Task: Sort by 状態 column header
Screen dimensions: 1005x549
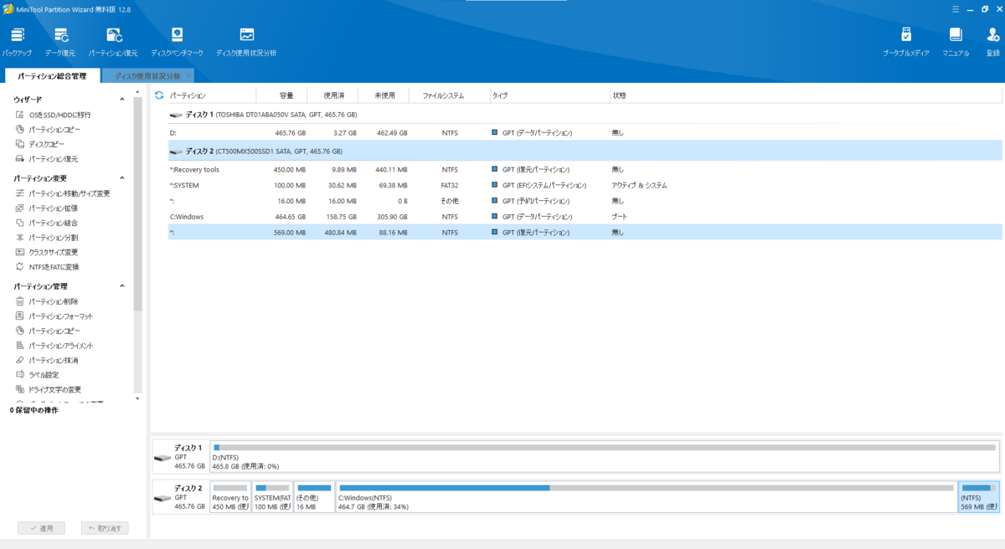Action: pos(807,95)
